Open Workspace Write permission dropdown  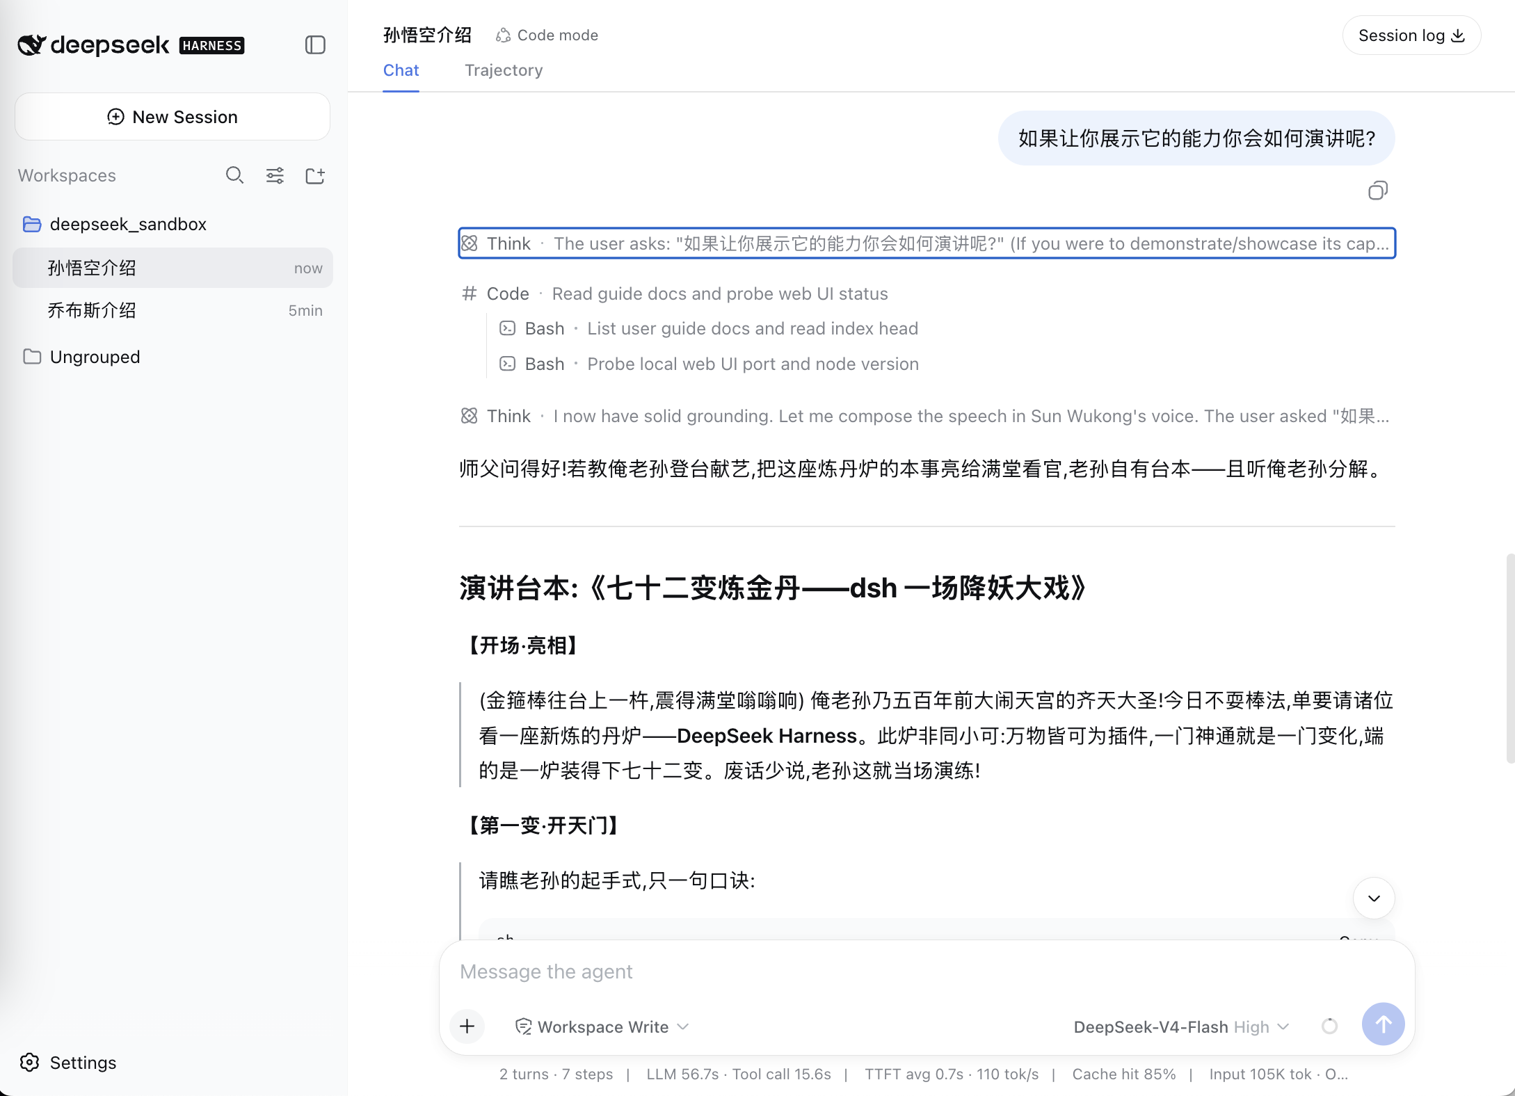click(602, 1027)
